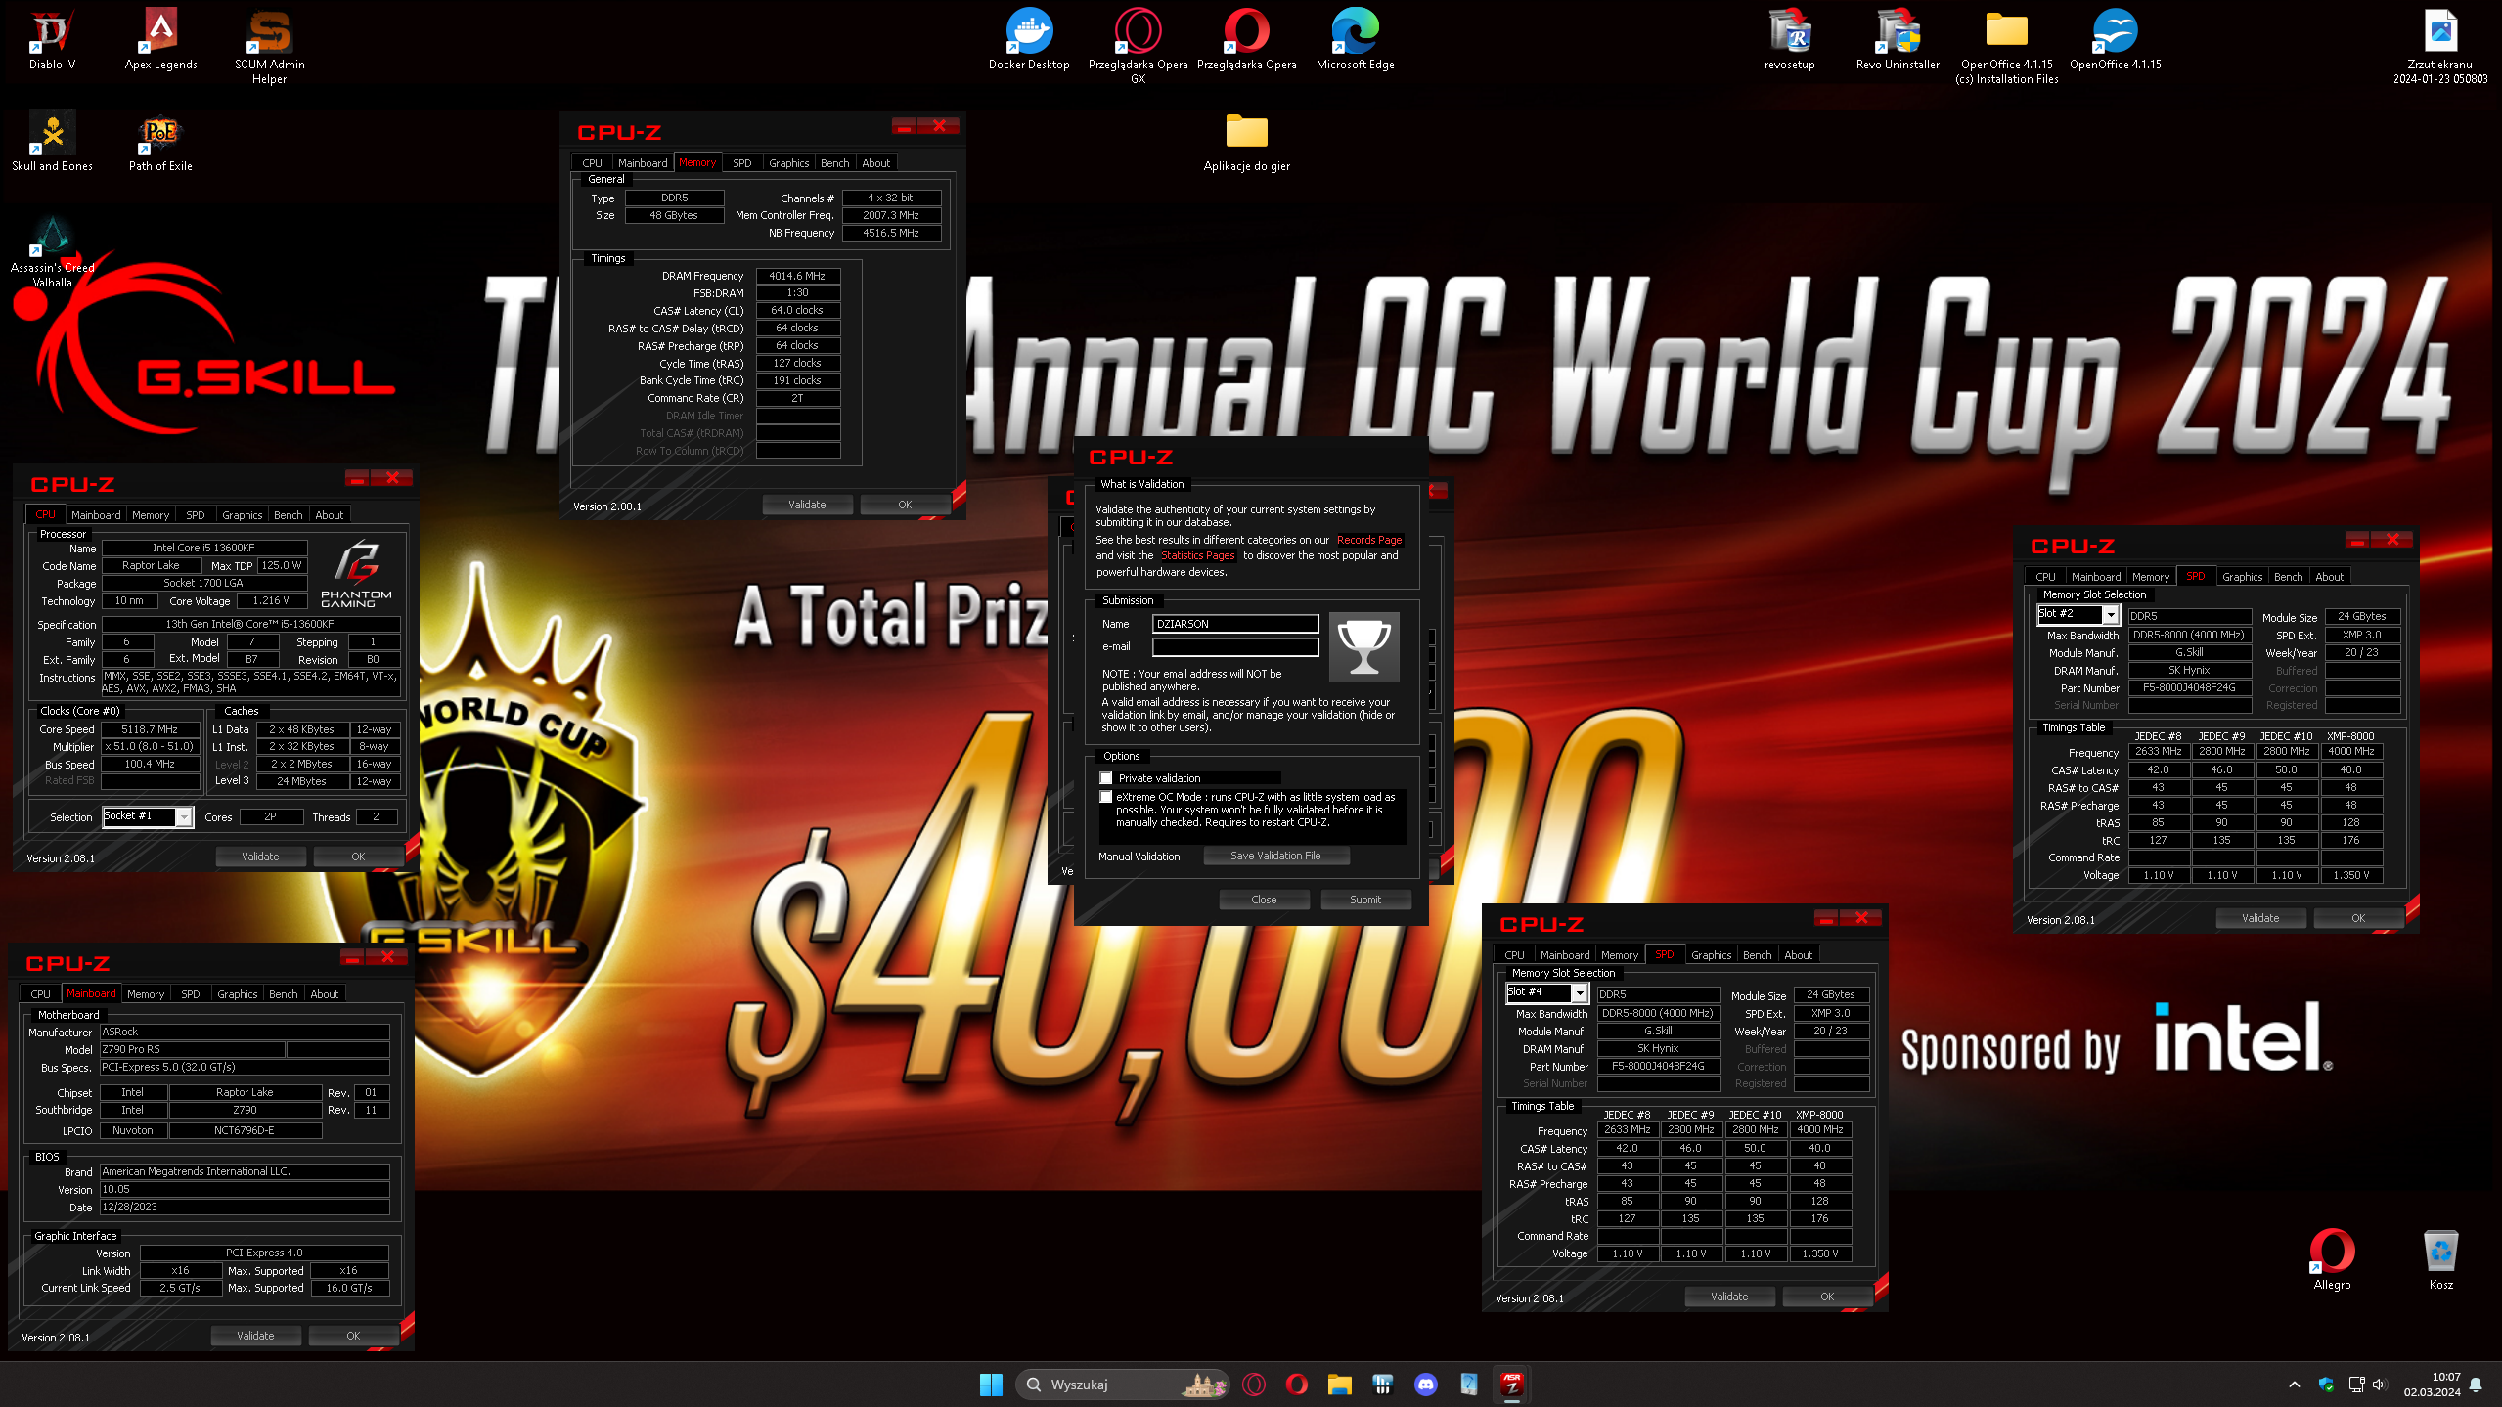Click the processor name Intel Core i5 13600KF
2502x1407 pixels.
point(203,548)
